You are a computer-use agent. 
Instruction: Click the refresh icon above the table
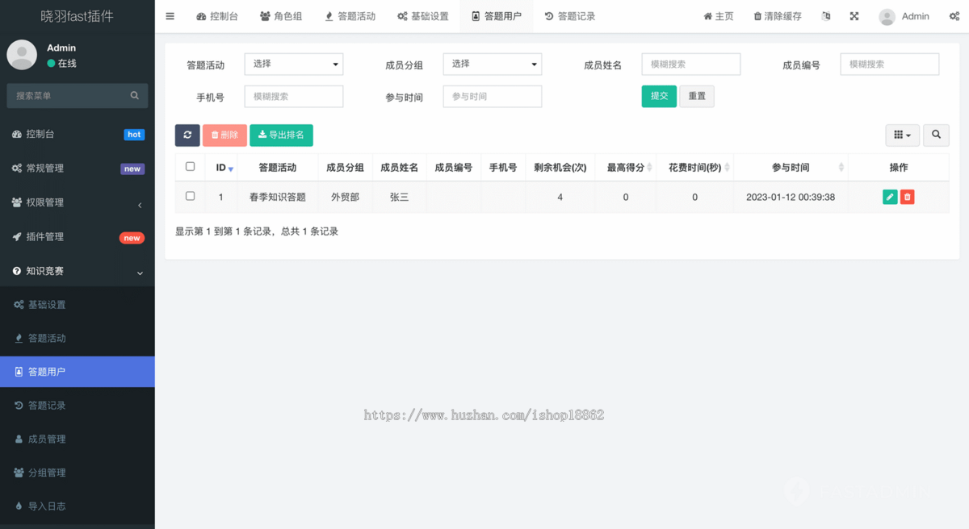click(187, 135)
